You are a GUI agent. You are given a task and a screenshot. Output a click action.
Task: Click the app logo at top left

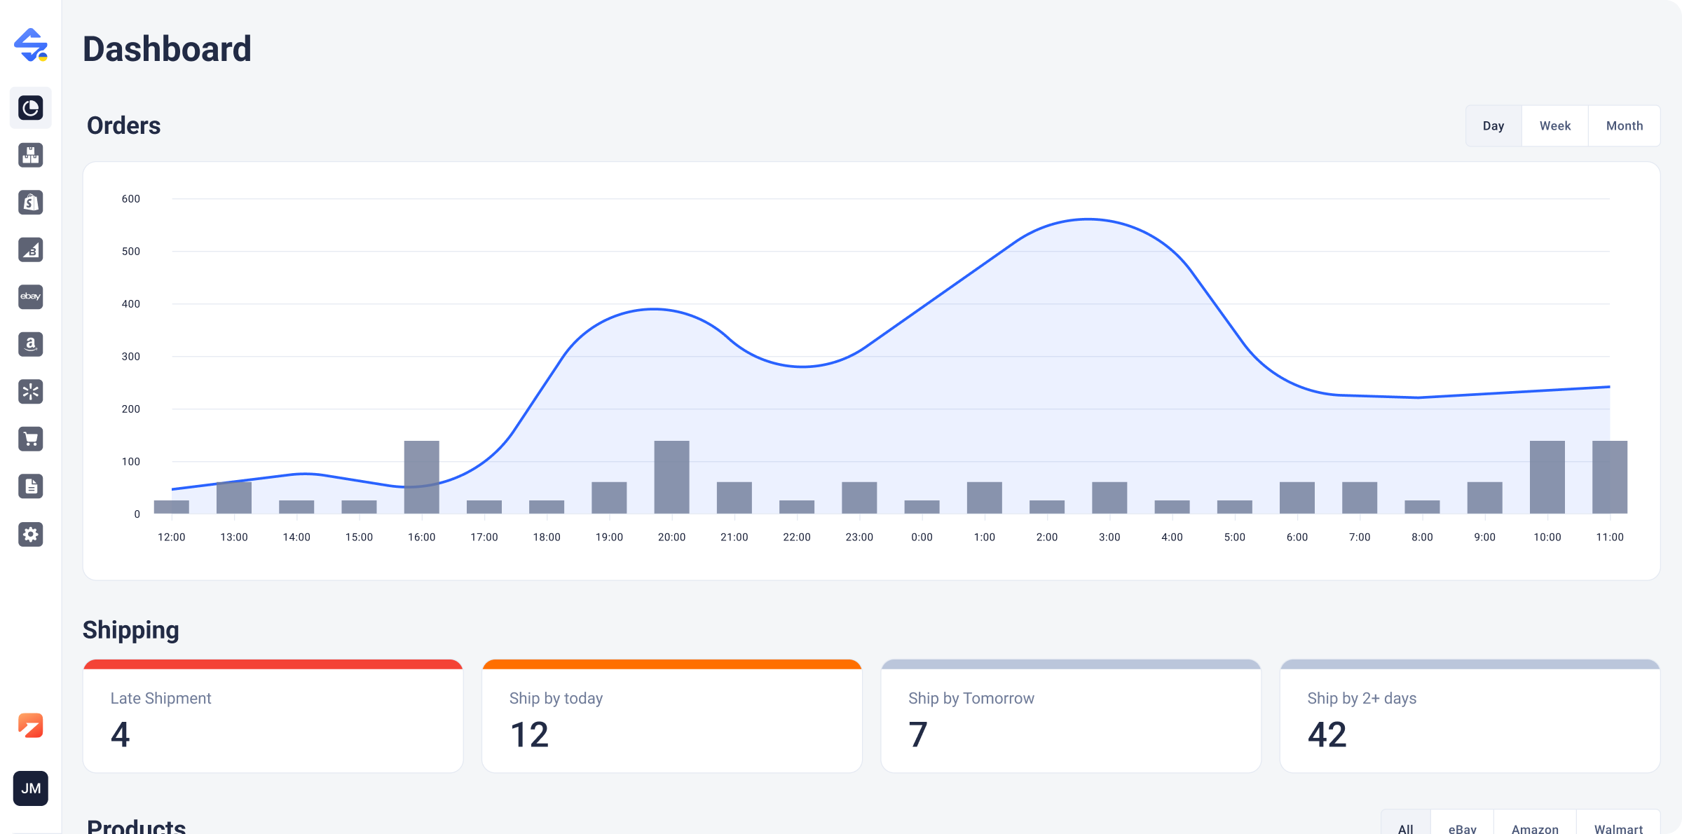31,45
